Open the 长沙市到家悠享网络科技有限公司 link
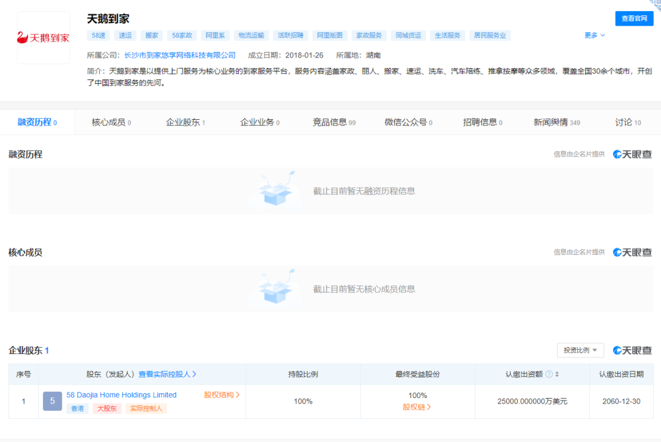The image size is (661, 442). (179, 55)
